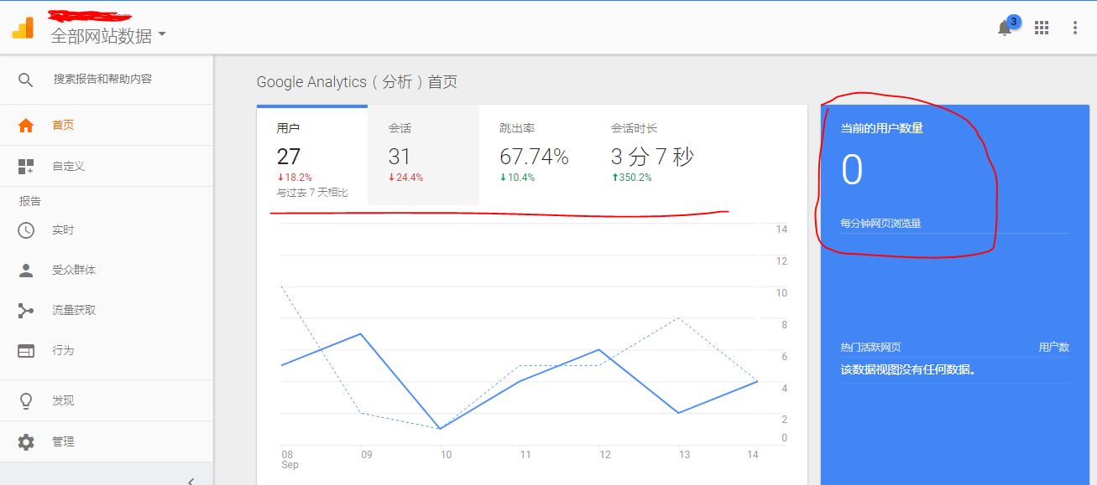
Task: Click the 与过去 7 天相比 comparison text
Action: [312, 193]
